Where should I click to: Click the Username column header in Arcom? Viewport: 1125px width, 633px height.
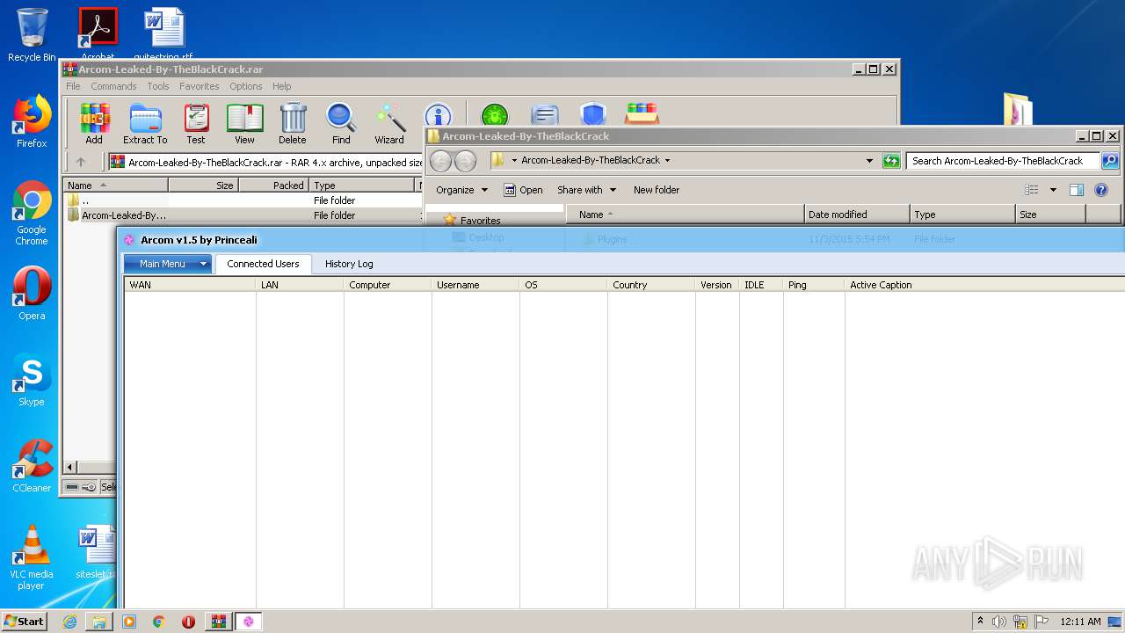point(475,285)
